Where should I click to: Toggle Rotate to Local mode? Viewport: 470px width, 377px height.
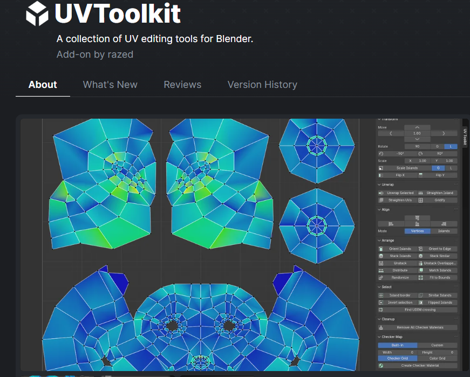[450, 146]
